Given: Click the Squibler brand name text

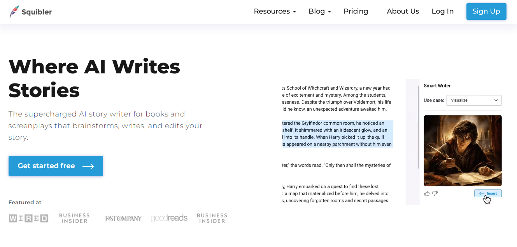Looking at the screenshot, I should (x=37, y=12).
